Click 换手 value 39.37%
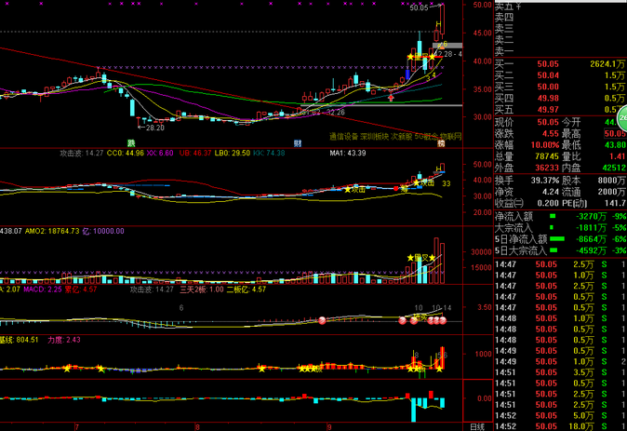The width and height of the screenshot is (627, 431). [x=544, y=181]
